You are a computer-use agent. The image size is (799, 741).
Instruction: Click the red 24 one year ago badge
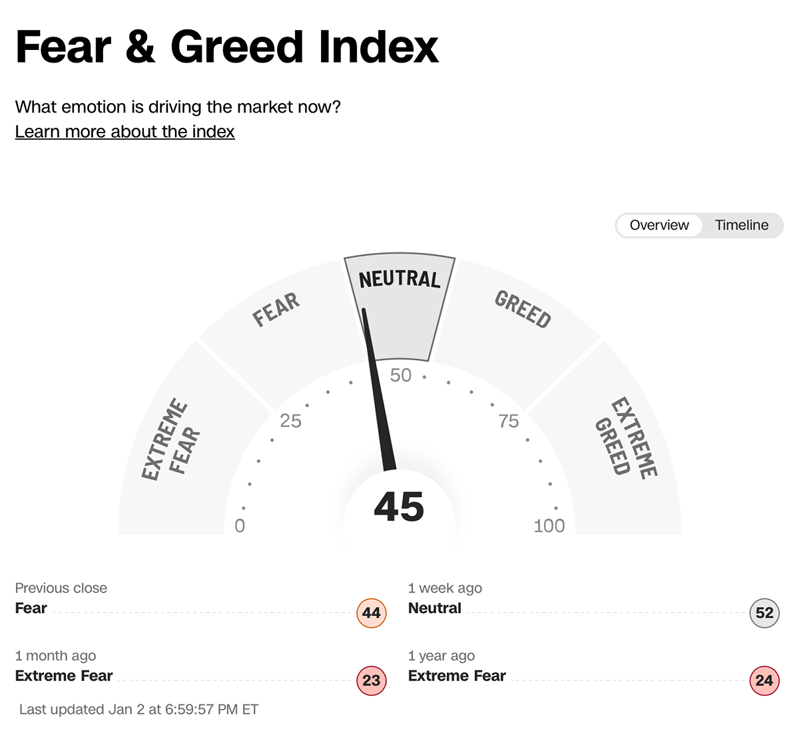[764, 681]
